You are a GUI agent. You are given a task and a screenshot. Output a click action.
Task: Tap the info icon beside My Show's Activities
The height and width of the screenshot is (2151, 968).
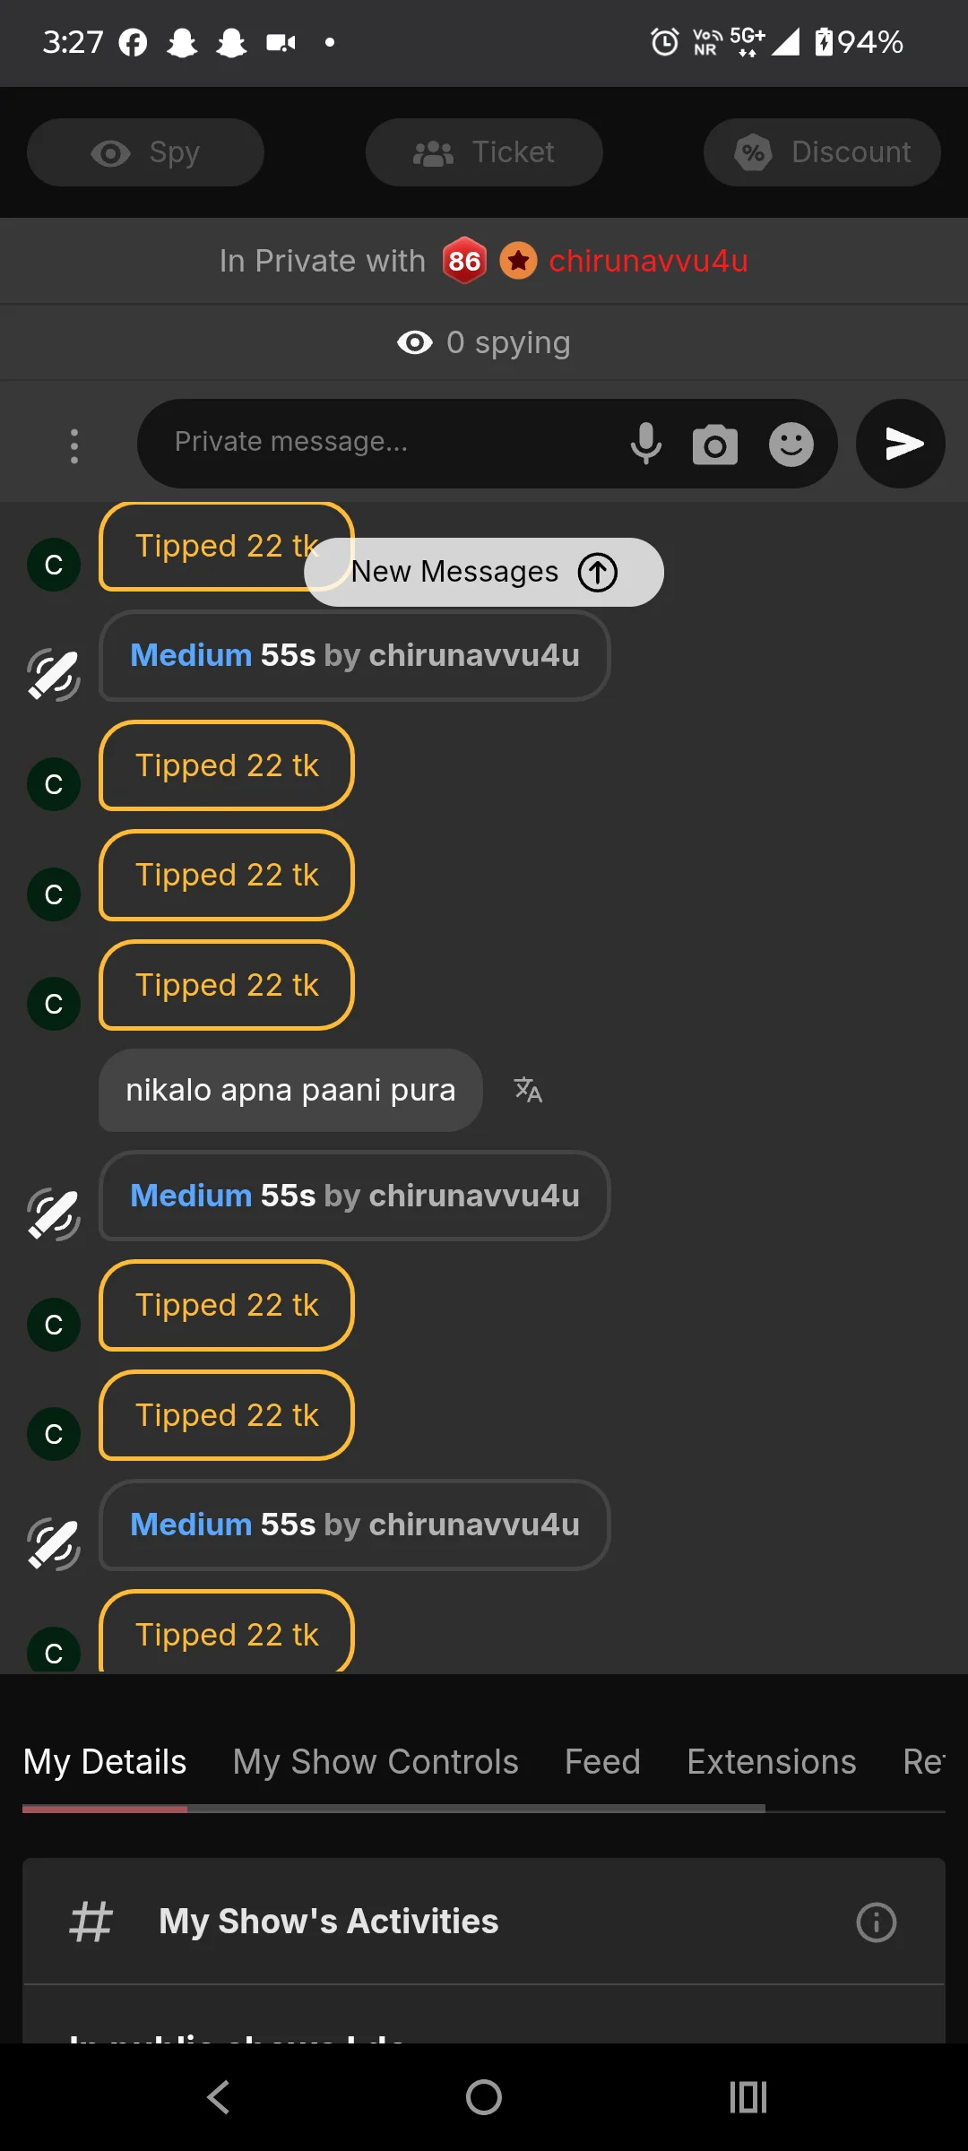pyautogui.click(x=876, y=1922)
